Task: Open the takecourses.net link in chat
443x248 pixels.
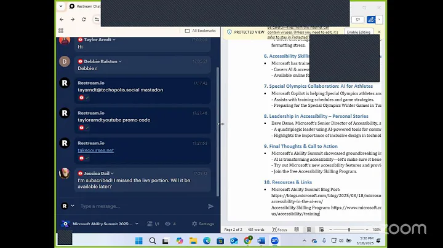Action: (x=96, y=150)
